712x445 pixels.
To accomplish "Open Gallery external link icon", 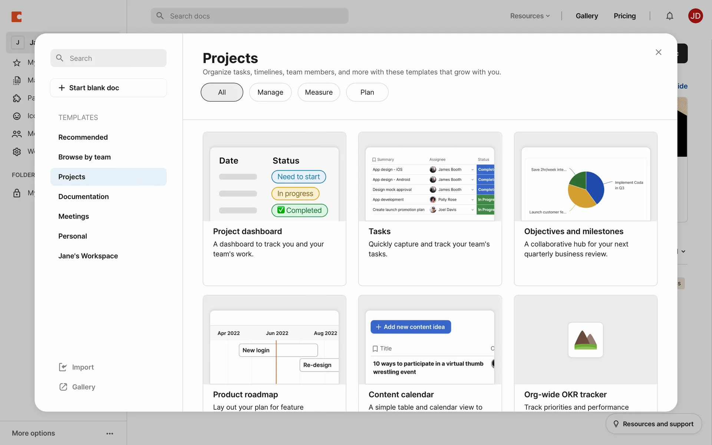I will [63, 387].
